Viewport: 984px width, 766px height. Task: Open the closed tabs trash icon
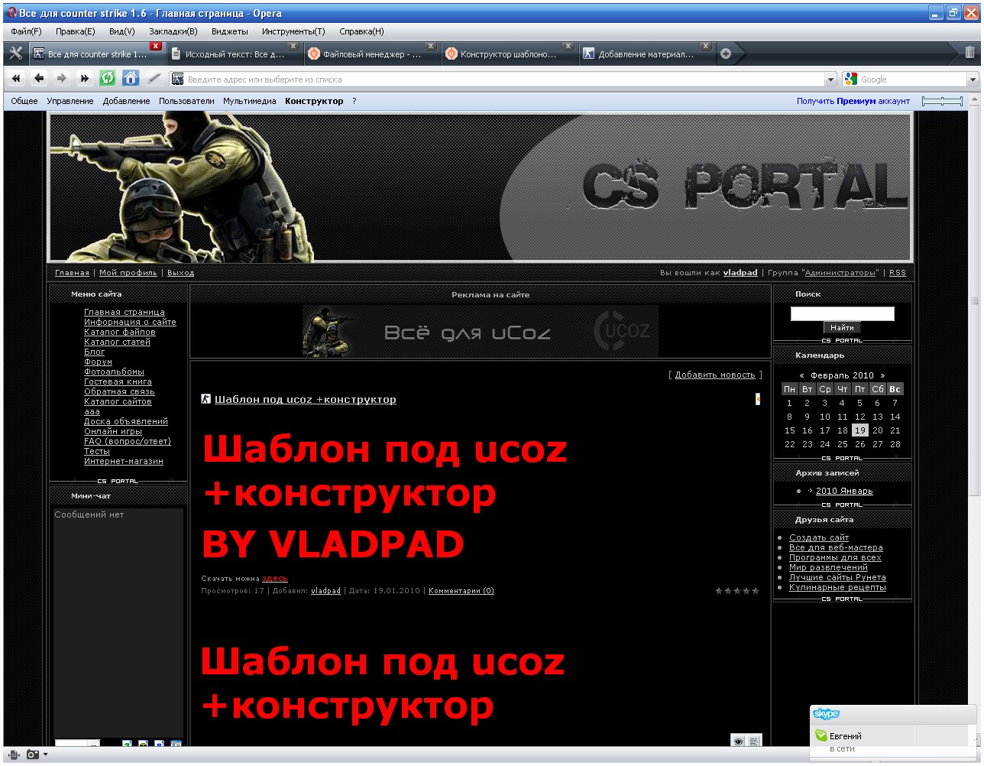pos(969,53)
